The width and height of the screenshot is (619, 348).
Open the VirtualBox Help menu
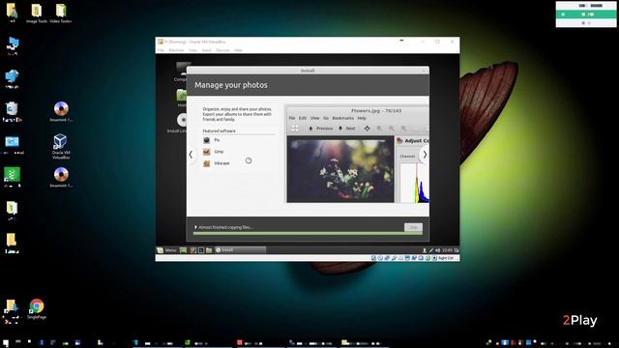(x=238, y=50)
